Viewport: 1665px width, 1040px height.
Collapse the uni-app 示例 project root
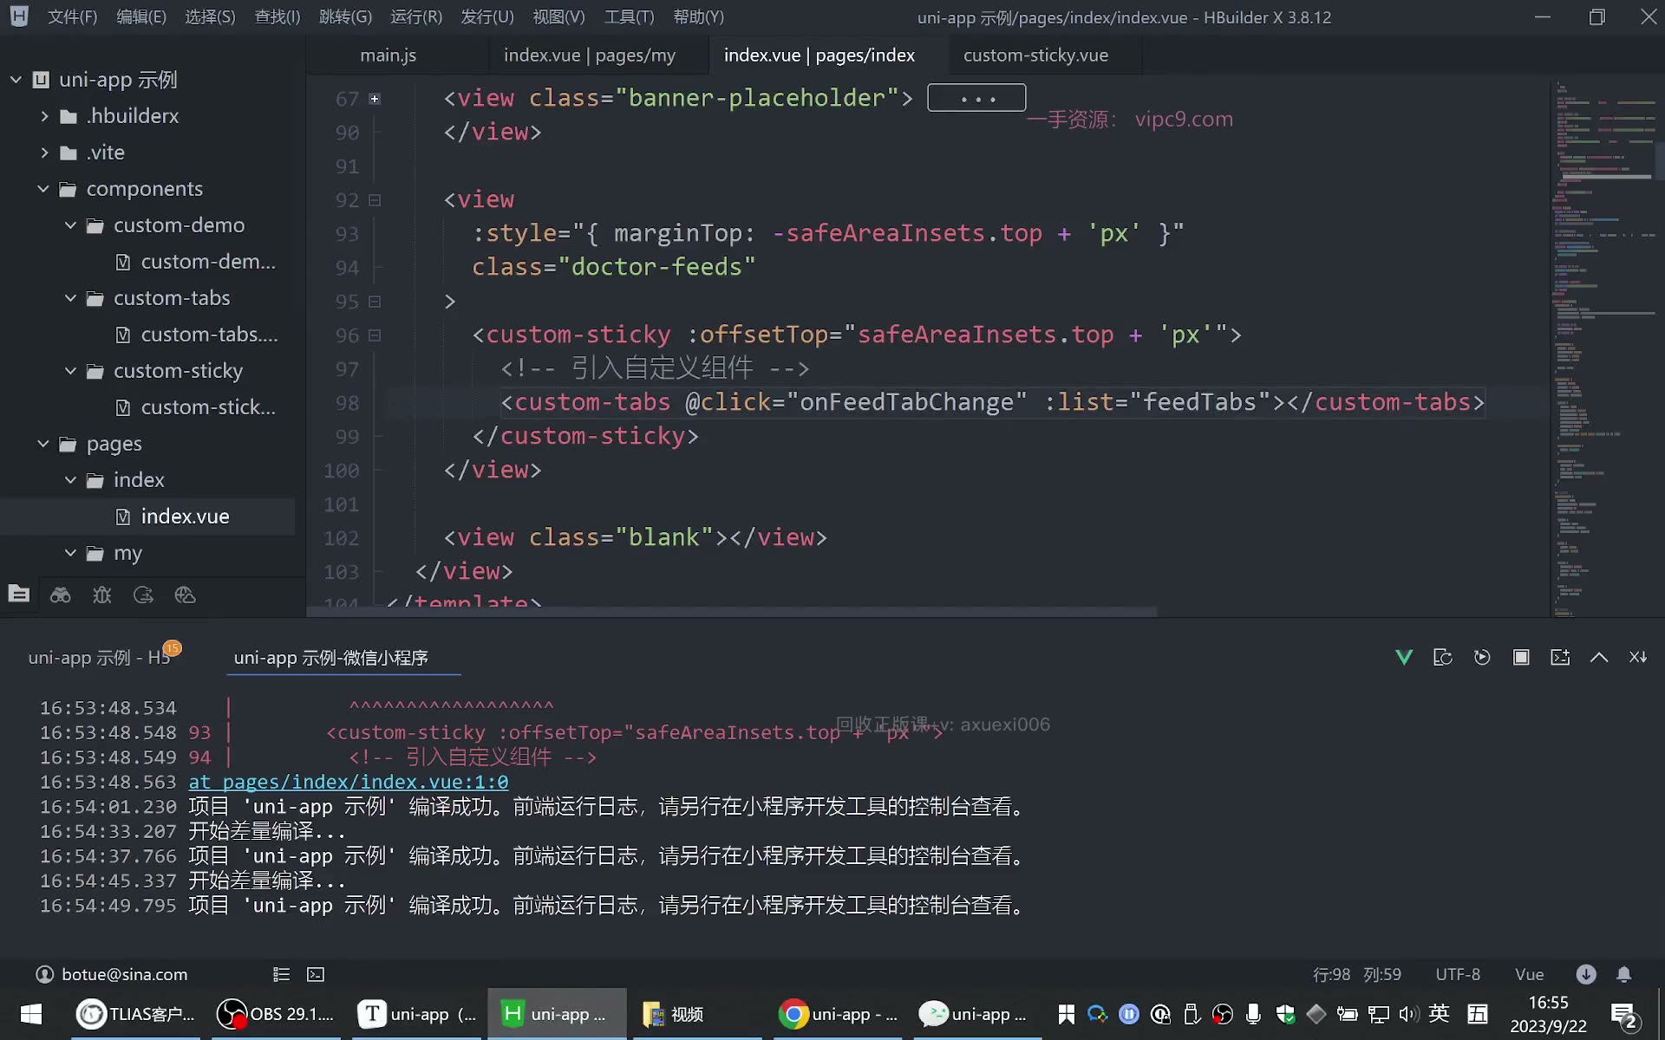[16, 80]
